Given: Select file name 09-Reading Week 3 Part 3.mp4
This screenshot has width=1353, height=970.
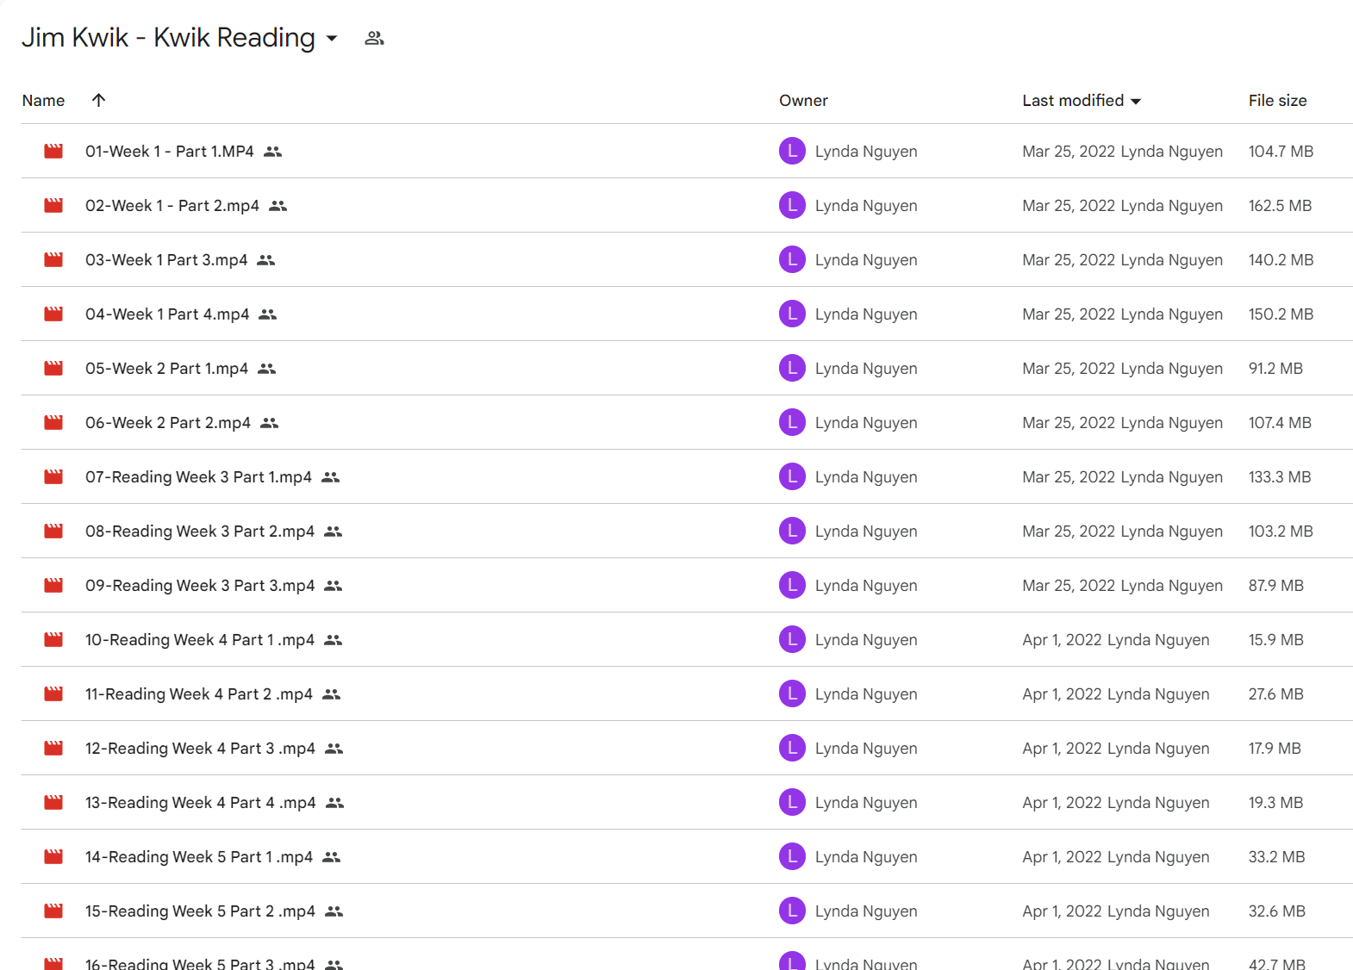Looking at the screenshot, I should [200, 585].
